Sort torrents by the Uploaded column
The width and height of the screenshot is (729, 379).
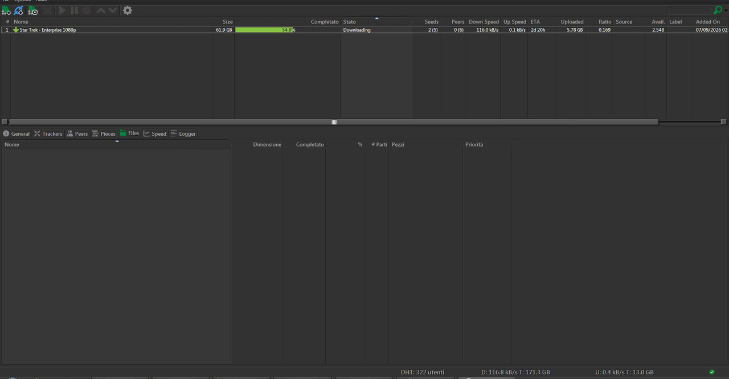click(x=572, y=22)
